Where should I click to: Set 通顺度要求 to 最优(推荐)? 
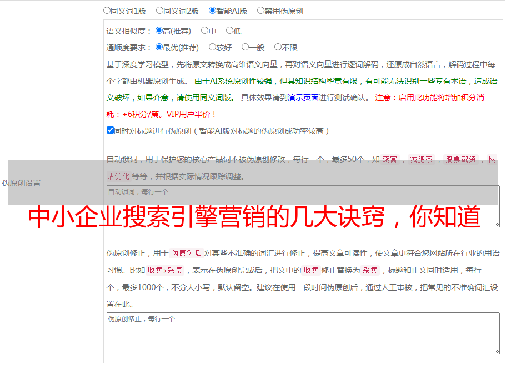click(159, 47)
